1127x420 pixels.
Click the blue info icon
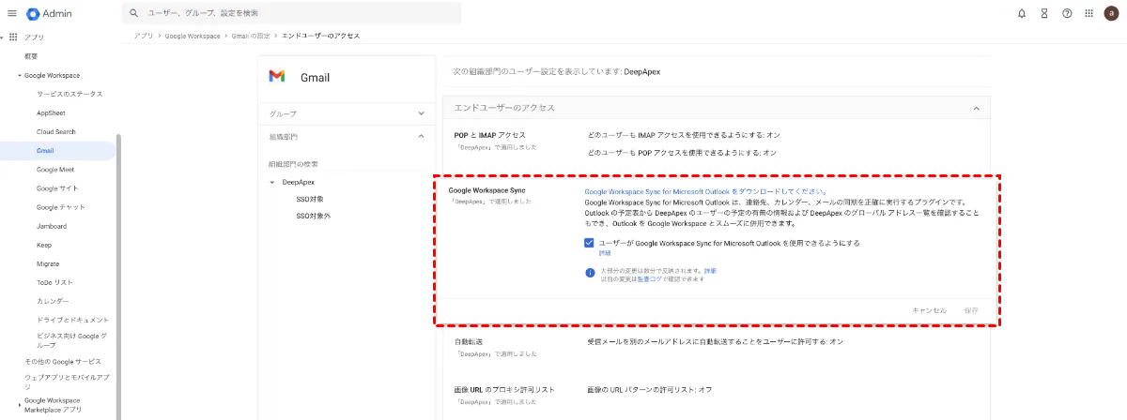click(x=591, y=274)
